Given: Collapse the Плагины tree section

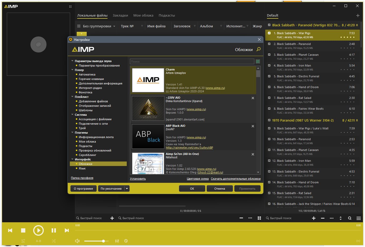Looking at the screenshot, I should 72,133.
